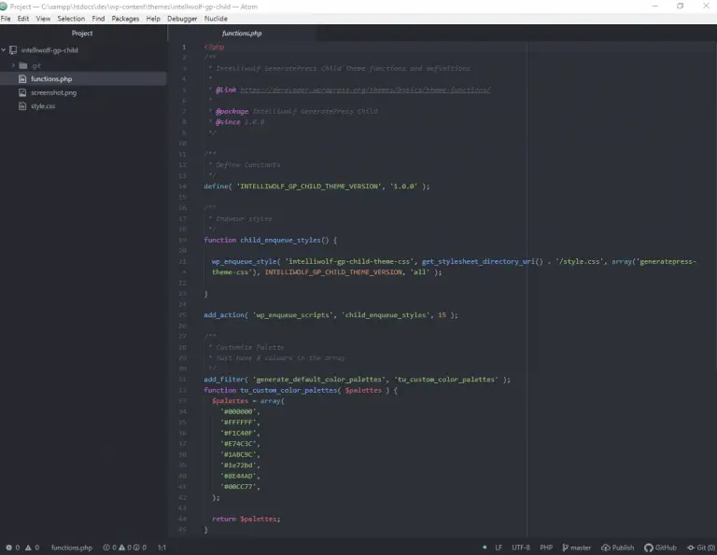The image size is (717, 555).
Task: Click the Publish label
Action: 623,548
